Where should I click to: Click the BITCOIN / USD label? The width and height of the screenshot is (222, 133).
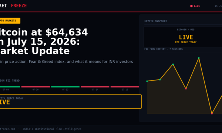[186, 30]
